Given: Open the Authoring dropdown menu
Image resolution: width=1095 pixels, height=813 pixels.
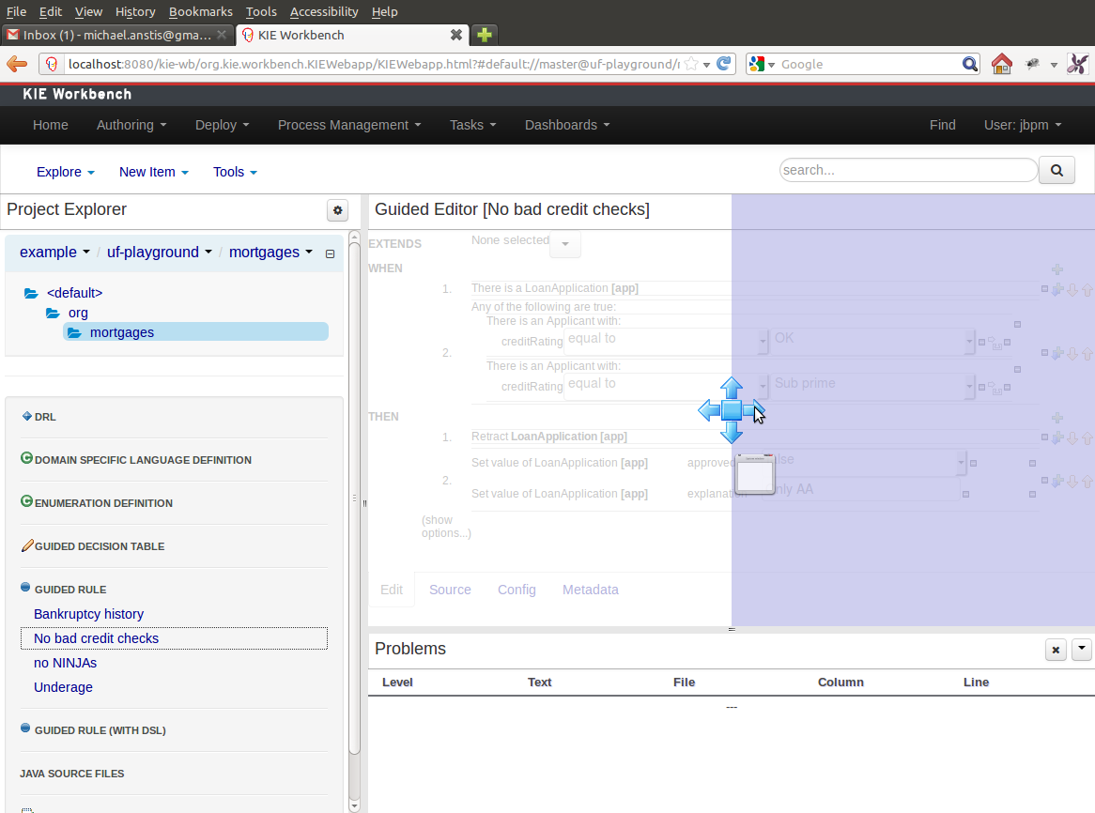Looking at the screenshot, I should coord(131,125).
